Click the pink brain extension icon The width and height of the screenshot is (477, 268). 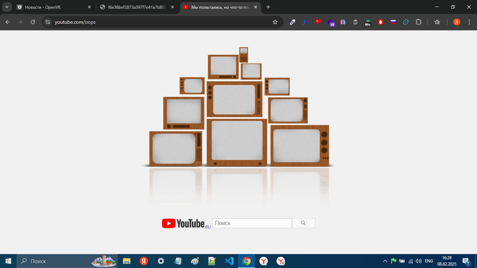[x=343, y=22]
